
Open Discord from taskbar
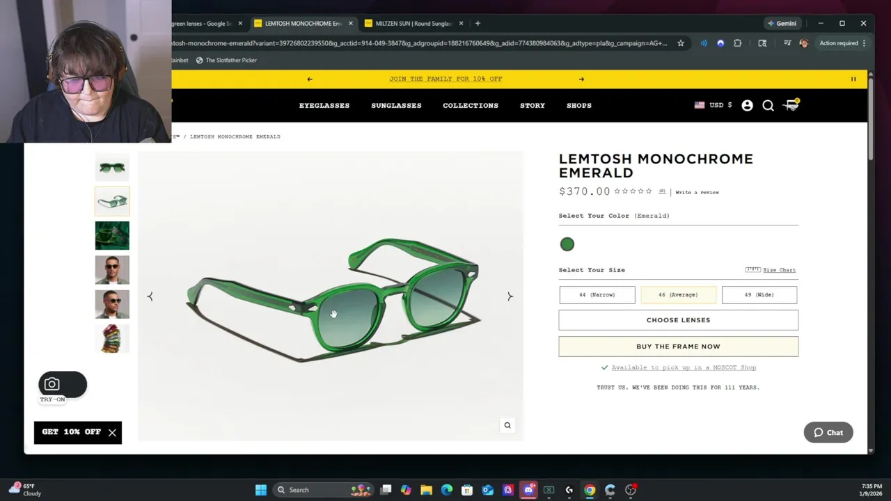(x=528, y=490)
